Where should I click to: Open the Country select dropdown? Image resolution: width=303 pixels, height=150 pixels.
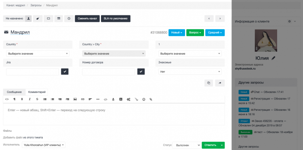pos(38,53)
